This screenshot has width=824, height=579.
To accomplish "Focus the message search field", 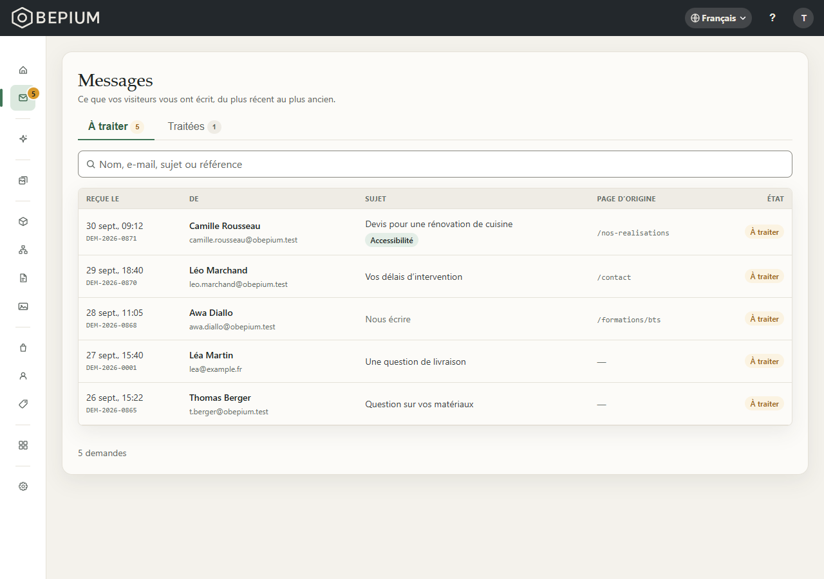I will [x=435, y=164].
